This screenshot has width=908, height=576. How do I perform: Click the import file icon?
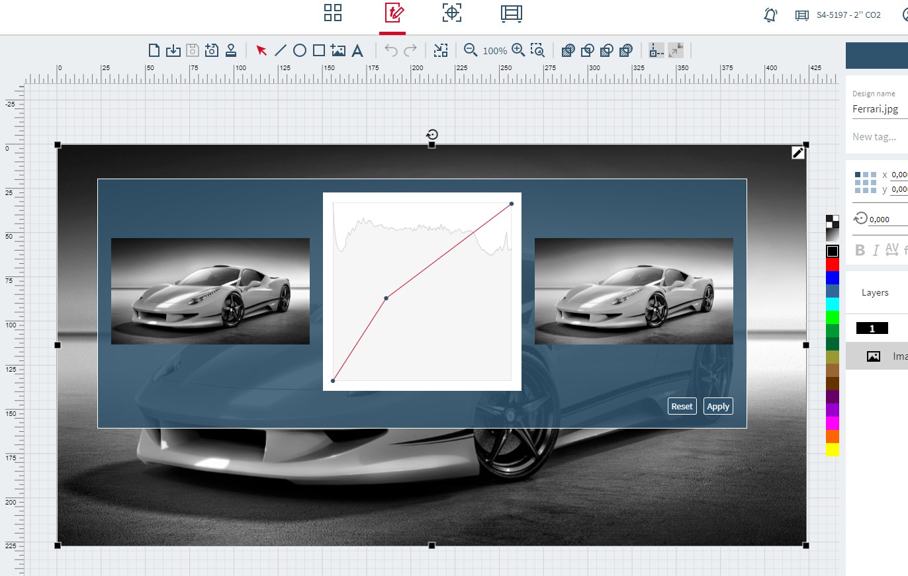[x=173, y=50]
